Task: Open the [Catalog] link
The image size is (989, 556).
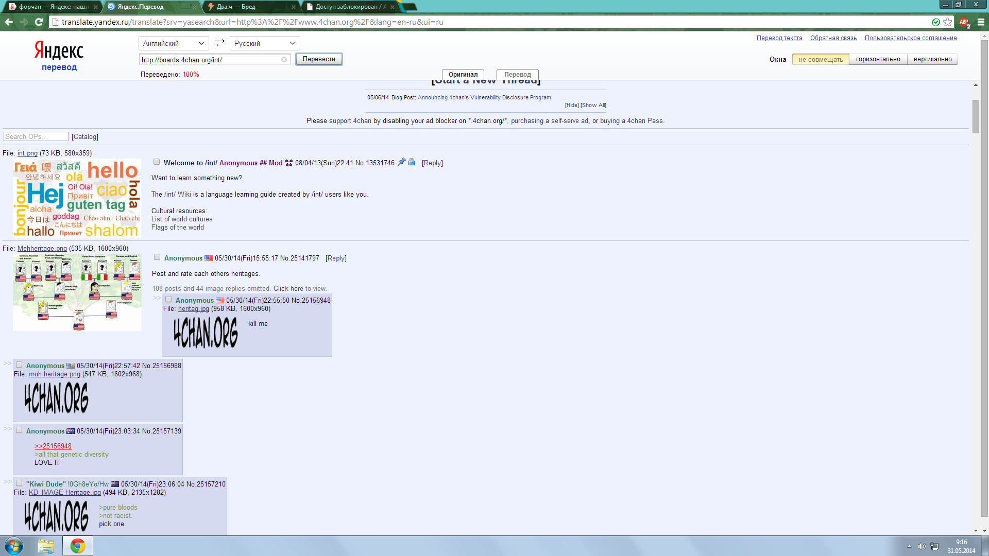Action: [85, 136]
